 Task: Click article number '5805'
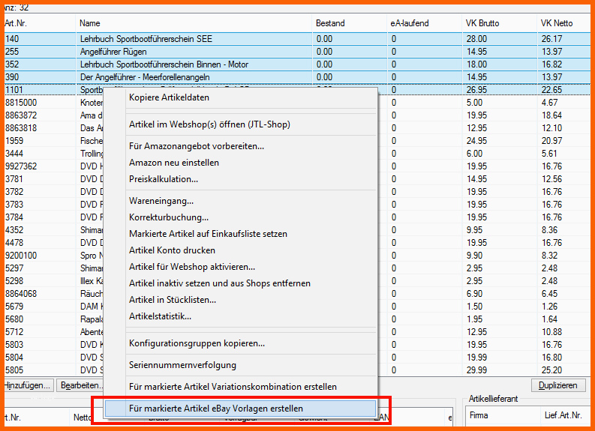pos(14,370)
